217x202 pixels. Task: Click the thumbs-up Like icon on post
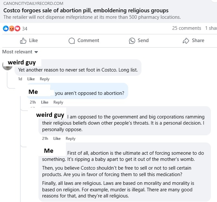[x=23, y=41]
